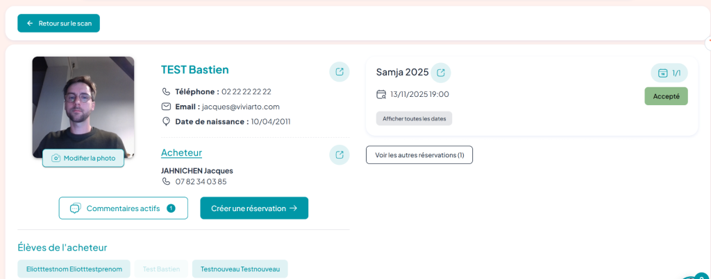Click the phone icon under JAHNICHEN Jacques
The width and height of the screenshot is (711, 279).
pyautogui.click(x=166, y=181)
